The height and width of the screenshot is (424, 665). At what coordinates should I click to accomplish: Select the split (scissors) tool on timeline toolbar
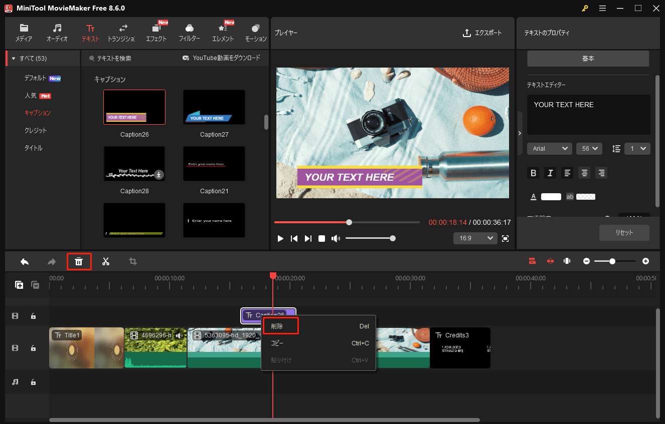click(x=106, y=261)
